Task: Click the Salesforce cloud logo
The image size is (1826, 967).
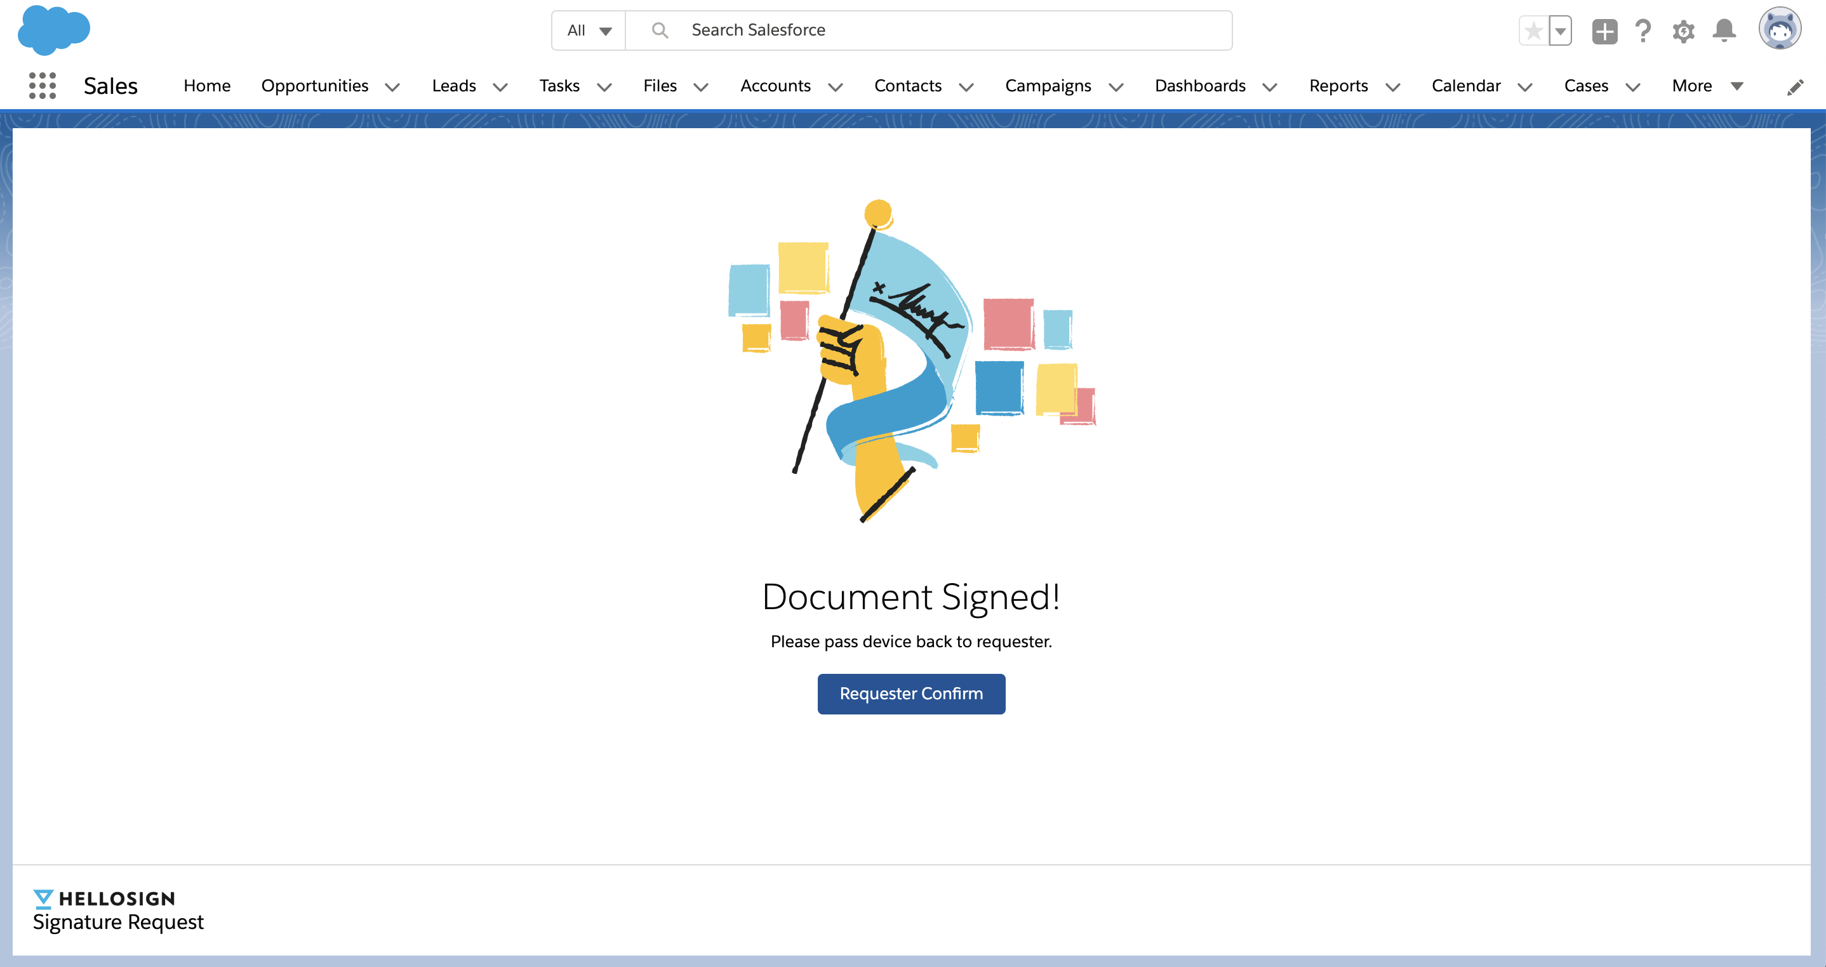Action: (x=54, y=30)
